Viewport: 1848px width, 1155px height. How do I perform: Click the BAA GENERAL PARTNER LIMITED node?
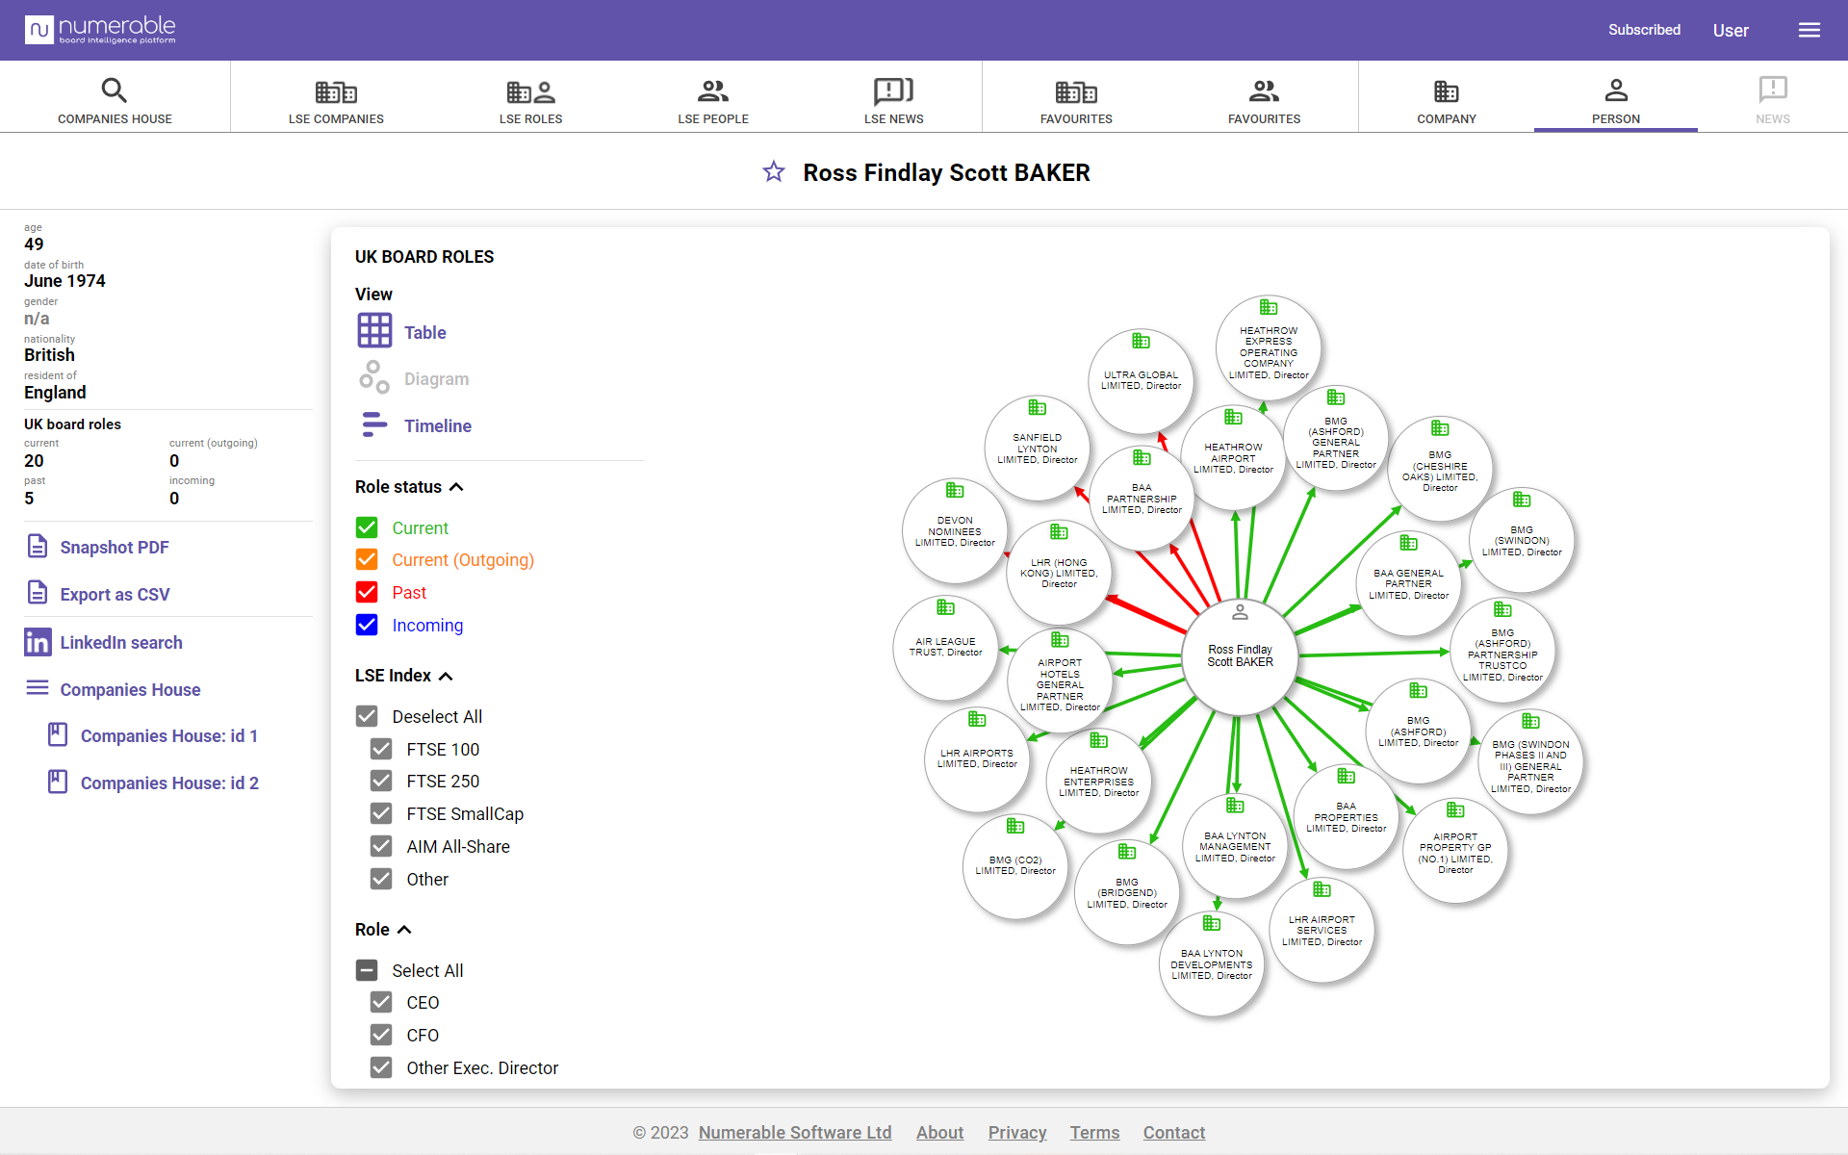(x=1409, y=583)
